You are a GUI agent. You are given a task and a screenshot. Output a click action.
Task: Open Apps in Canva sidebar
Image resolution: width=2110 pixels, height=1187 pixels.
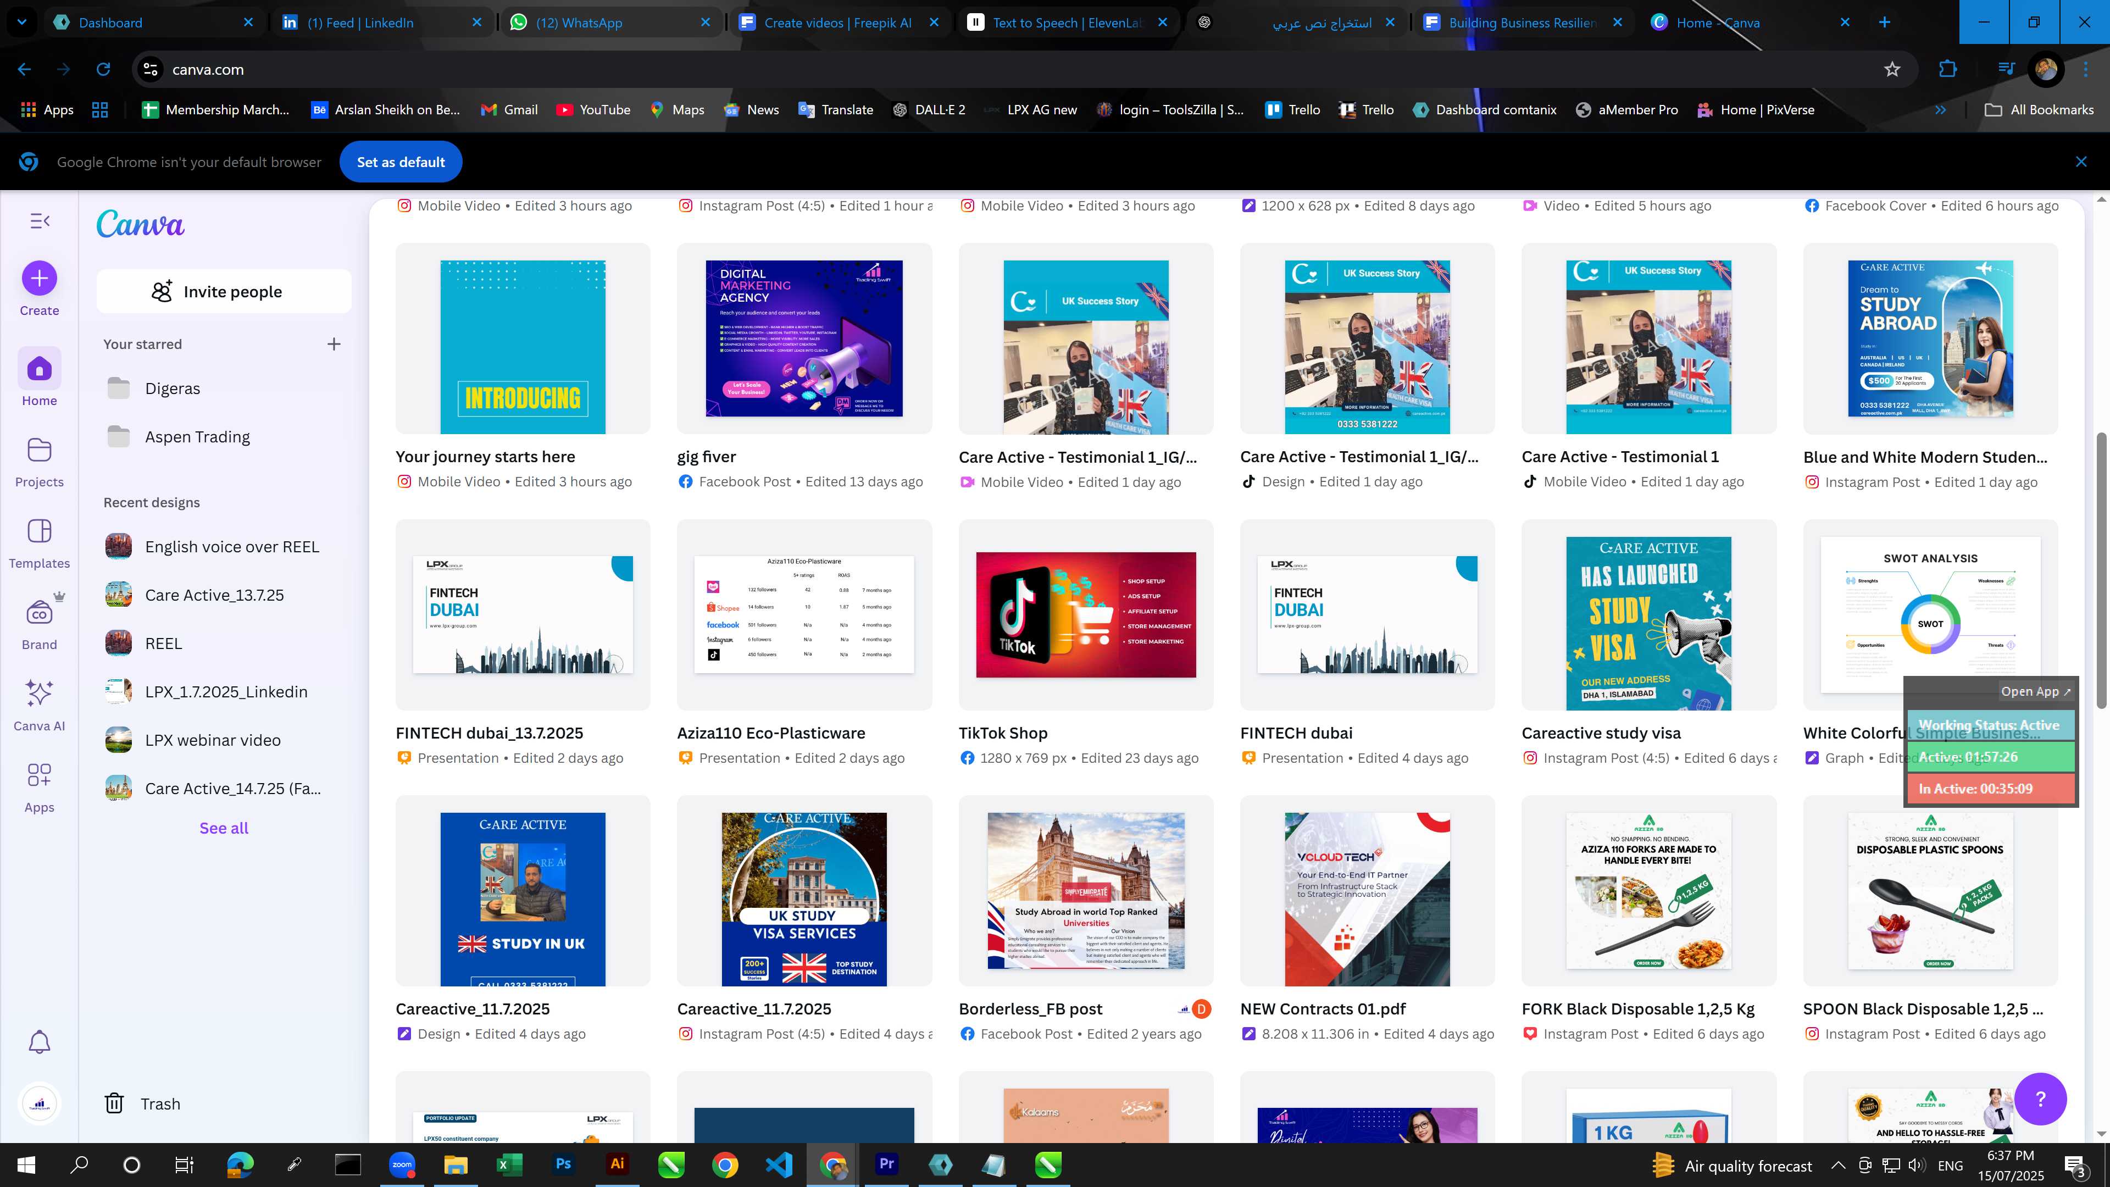40,786
